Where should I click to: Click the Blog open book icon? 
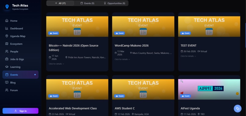click(x=7, y=82)
